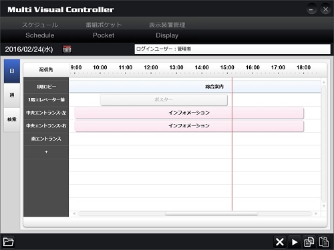Click the 南エントランス destination row
The height and width of the screenshot is (250, 334).
[46, 139]
